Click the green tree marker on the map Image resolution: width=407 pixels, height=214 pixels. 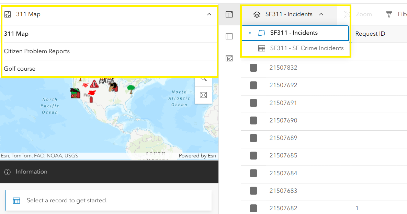(131, 89)
